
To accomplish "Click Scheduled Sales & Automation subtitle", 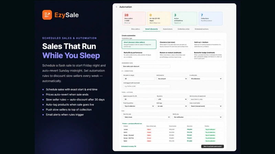I will [69, 38].
